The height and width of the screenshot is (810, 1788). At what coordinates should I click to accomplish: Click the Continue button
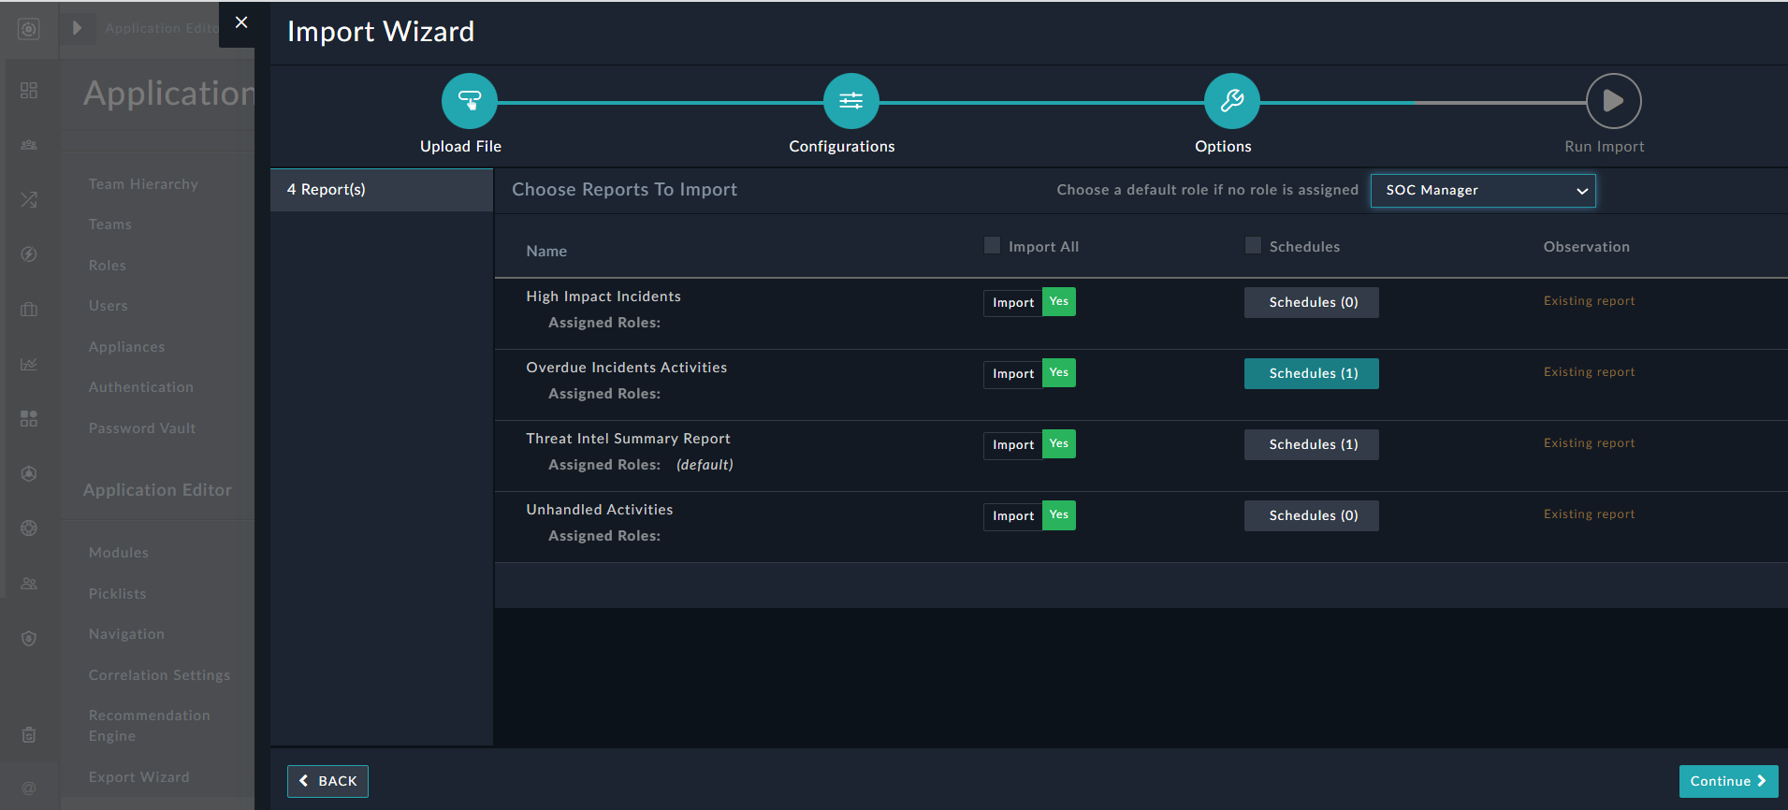[x=1728, y=781]
